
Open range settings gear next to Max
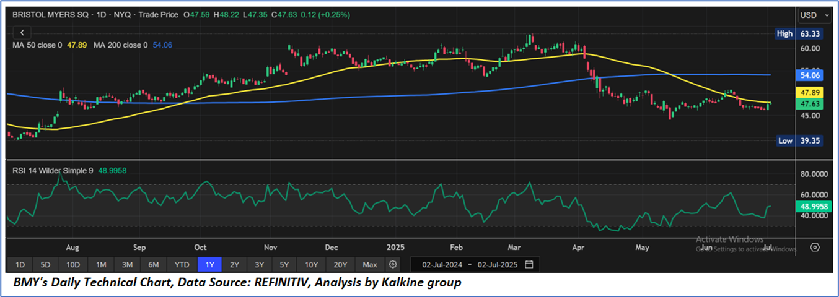[392, 265]
